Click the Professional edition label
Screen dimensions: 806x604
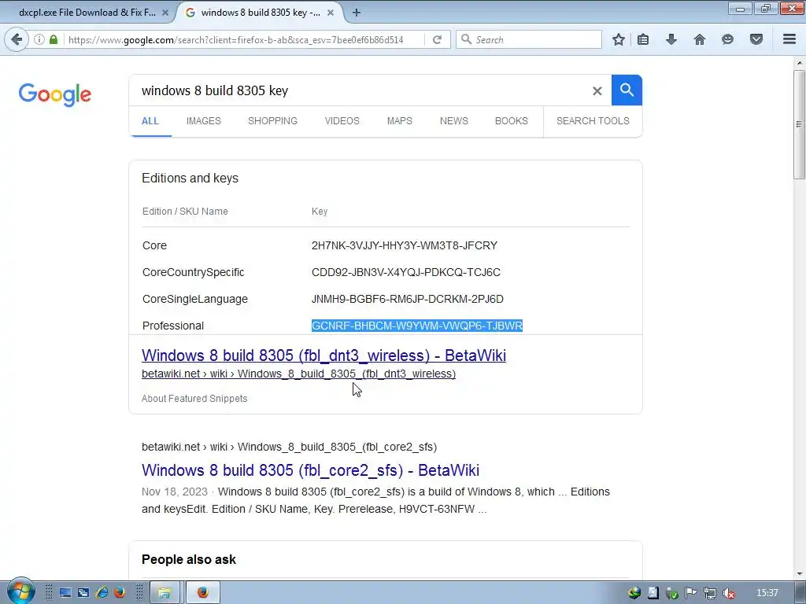pos(172,326)
